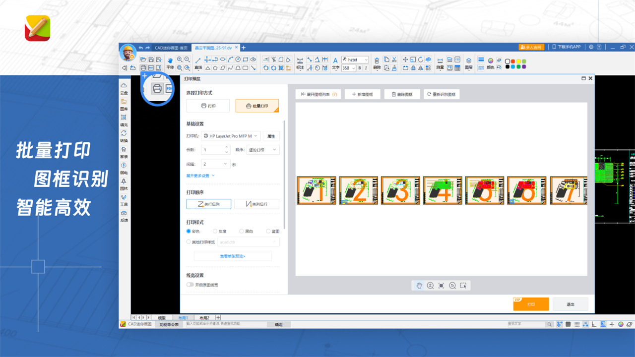The width and height of the screenshot is (635, 357).
Task: Switch to the 布局2 layout tab
Action: click(204, 317)
